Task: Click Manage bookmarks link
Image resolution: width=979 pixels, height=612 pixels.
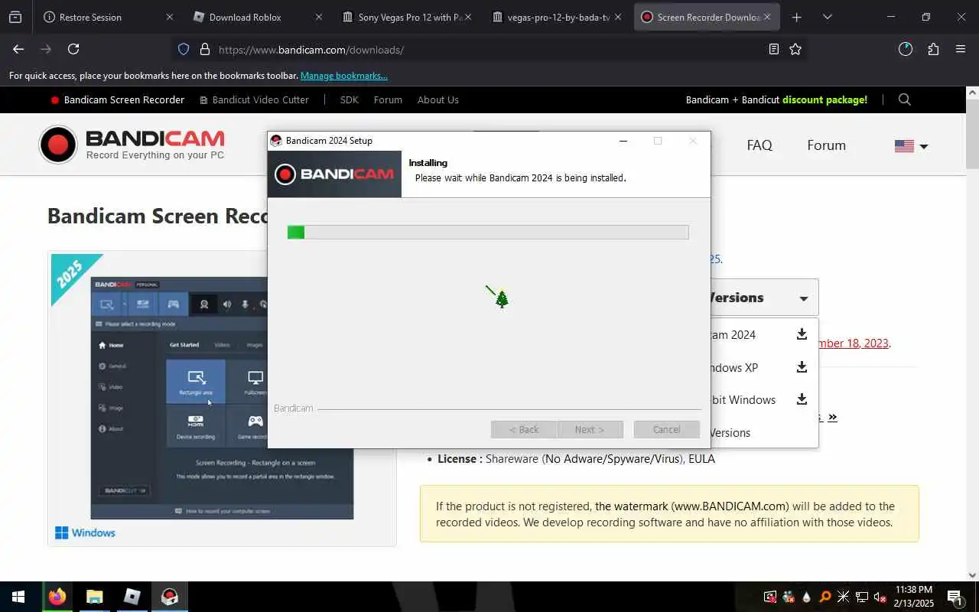Action: [x=344, y=76]
